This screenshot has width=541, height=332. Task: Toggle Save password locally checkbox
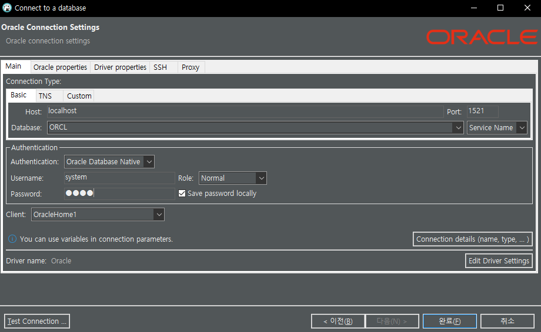click(x=182, y=194)
